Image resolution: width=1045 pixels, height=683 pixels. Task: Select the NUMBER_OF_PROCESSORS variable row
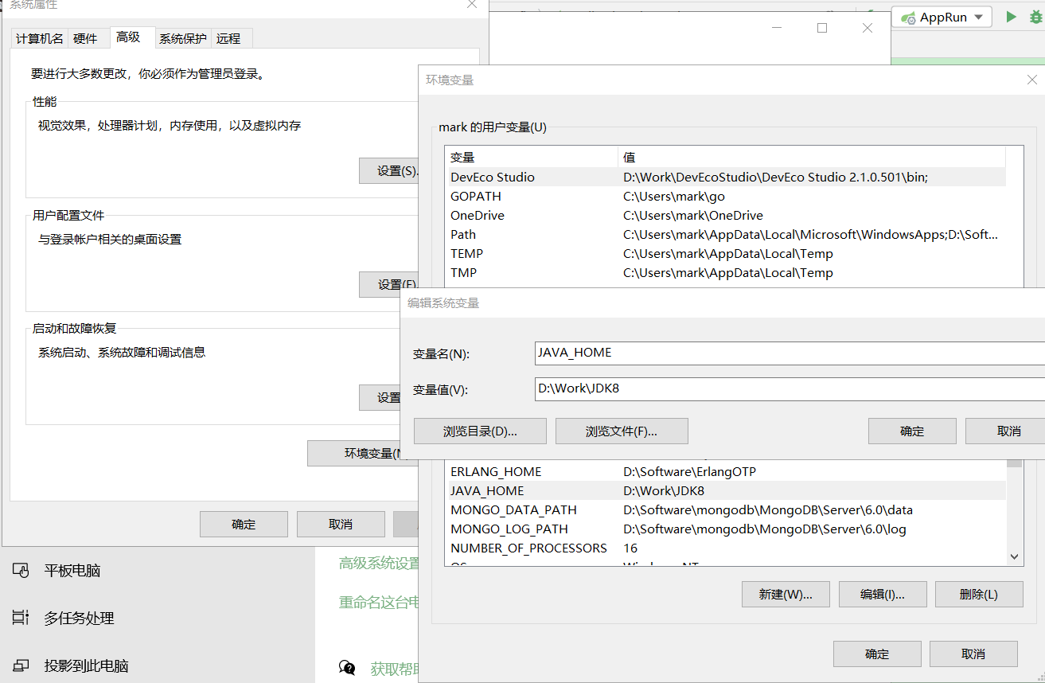click(x=726, y=548)
